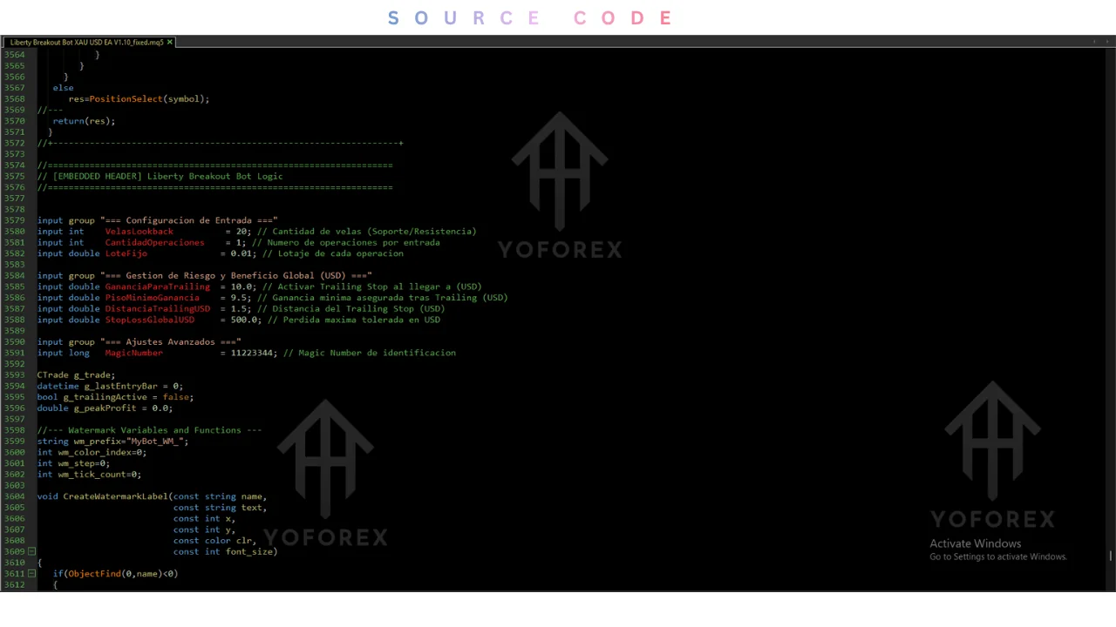Click the VelasLookback variable name

139,232
